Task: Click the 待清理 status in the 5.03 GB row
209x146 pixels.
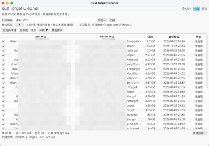Action: (198, 88)
